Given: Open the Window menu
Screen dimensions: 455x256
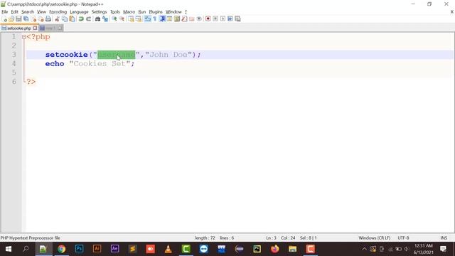Looking at the screenshot, I should 173,12.
